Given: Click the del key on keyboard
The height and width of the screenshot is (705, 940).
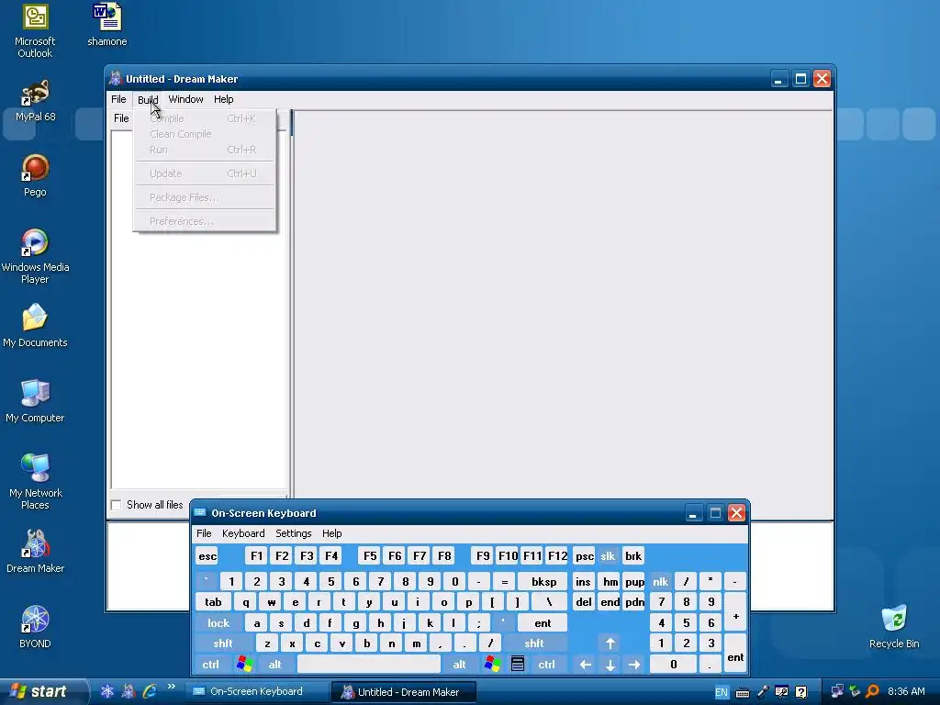Looking at the screenshot, I should point(584,602).
